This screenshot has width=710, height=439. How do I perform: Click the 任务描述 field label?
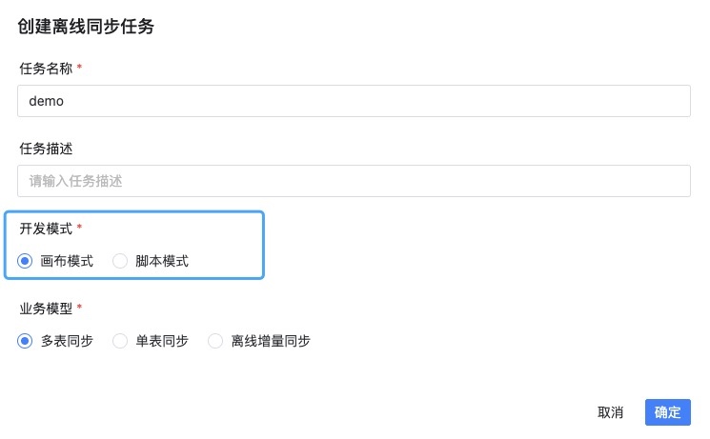[46, 149]
